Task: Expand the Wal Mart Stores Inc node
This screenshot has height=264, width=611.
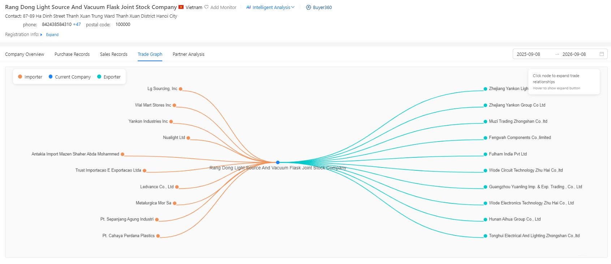Action: 174,106
